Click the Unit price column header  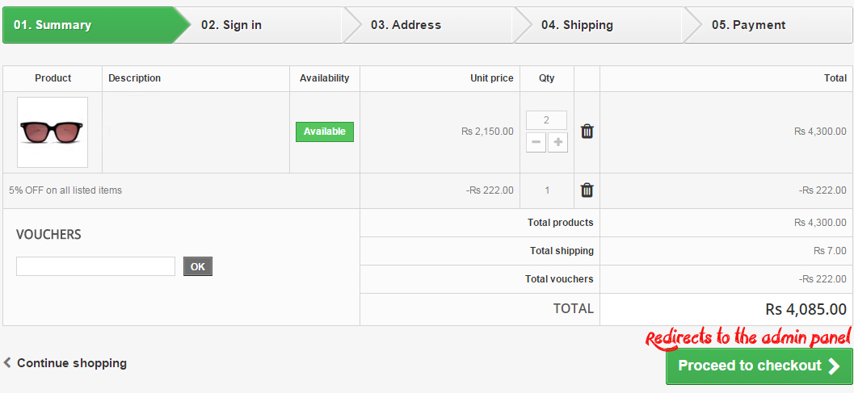pos(491,78)
